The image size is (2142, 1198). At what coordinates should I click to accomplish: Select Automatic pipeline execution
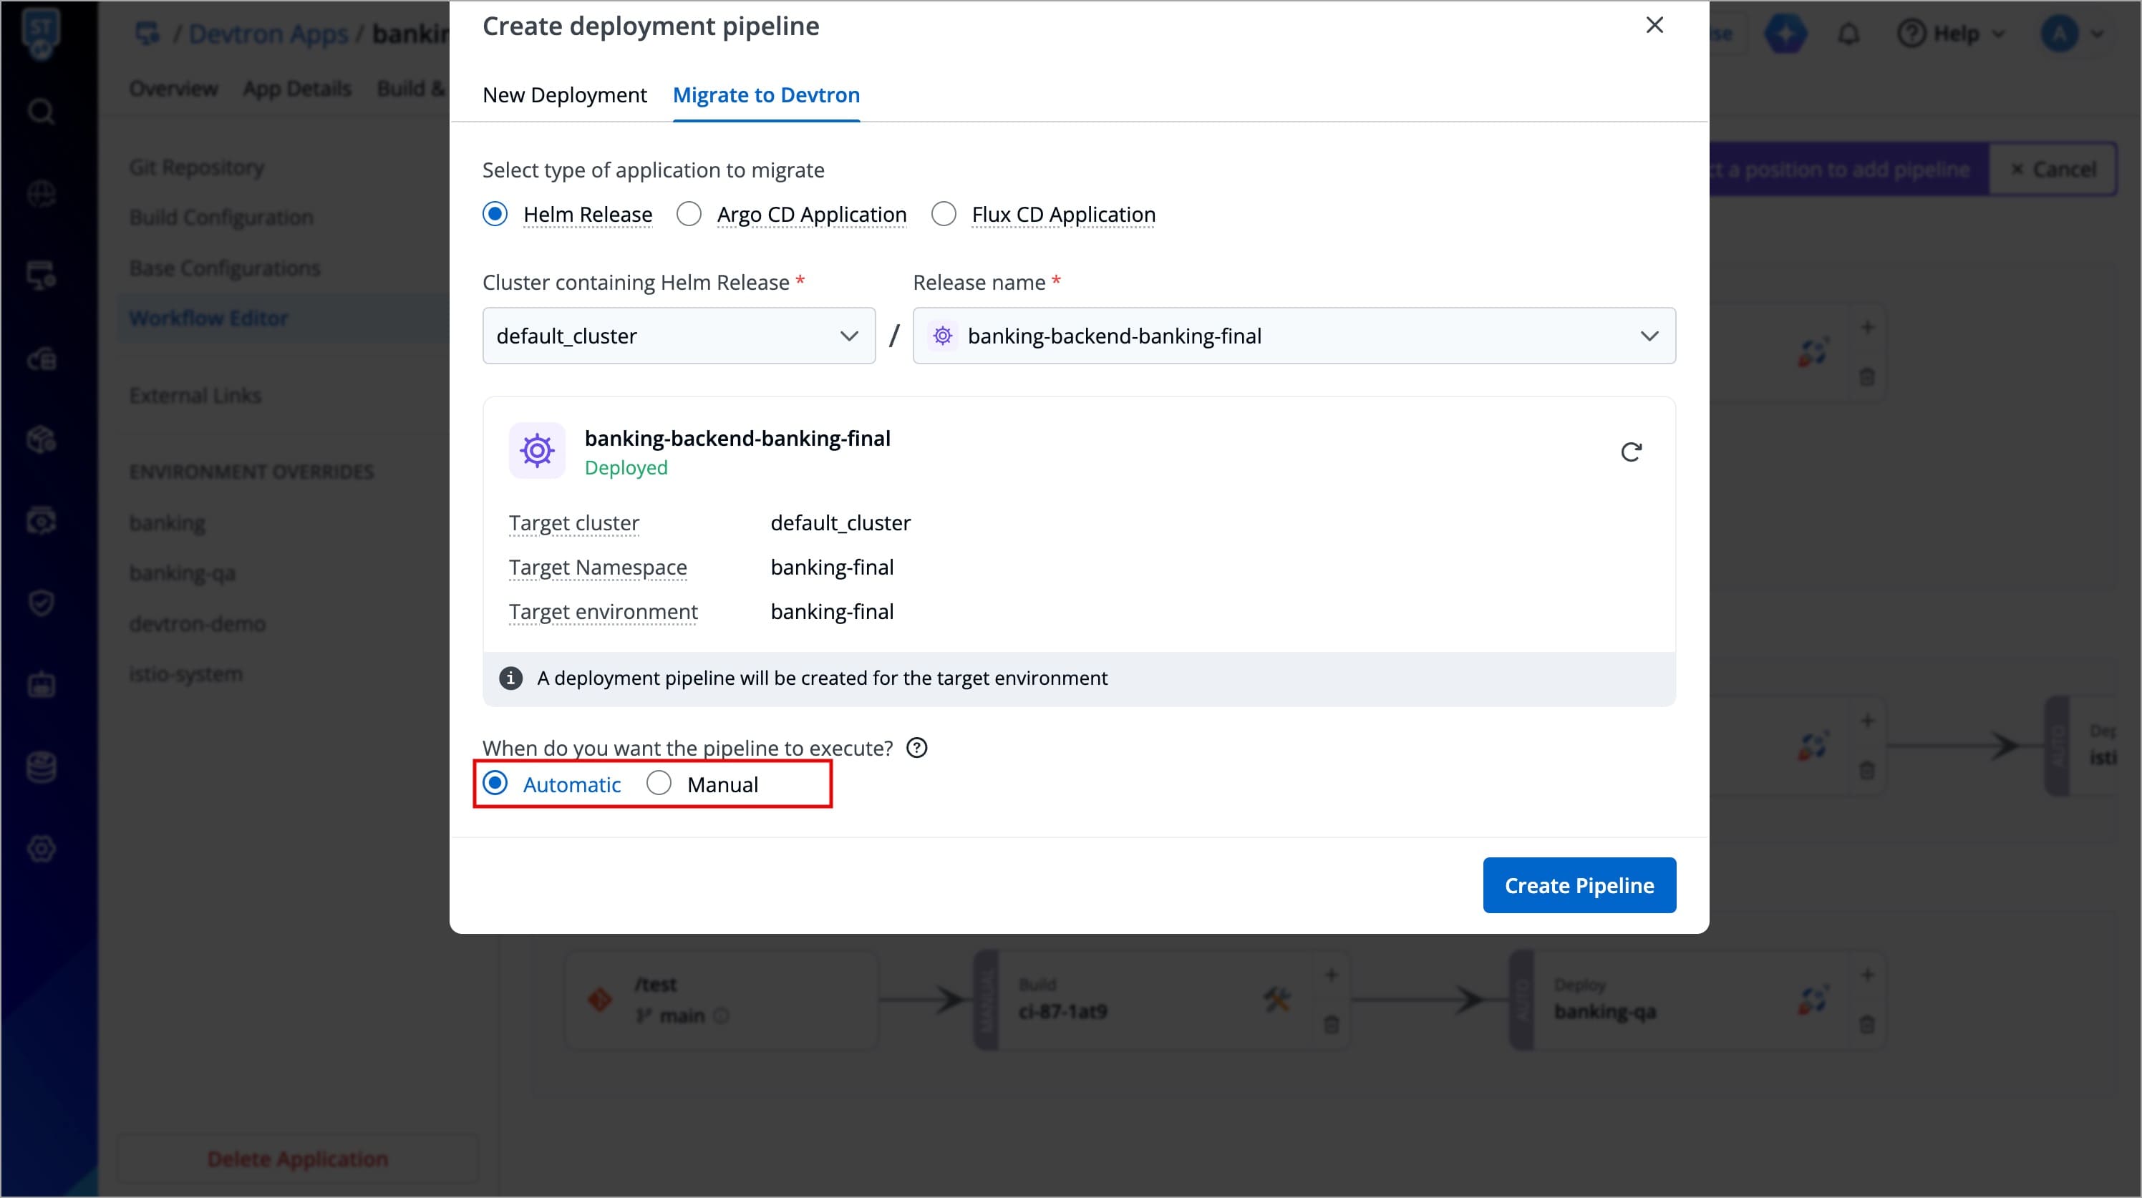[x=495, y=783]
